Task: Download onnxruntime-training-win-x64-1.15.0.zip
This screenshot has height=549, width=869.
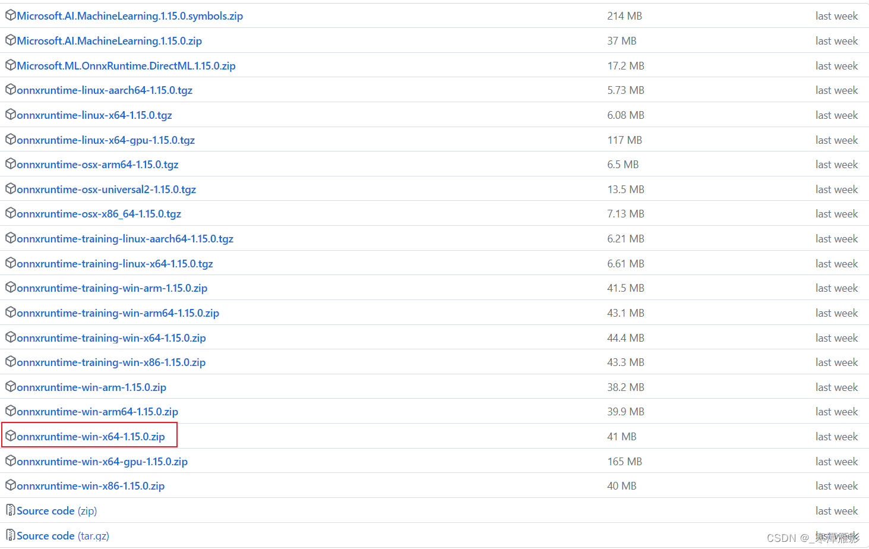Action: 112,338
